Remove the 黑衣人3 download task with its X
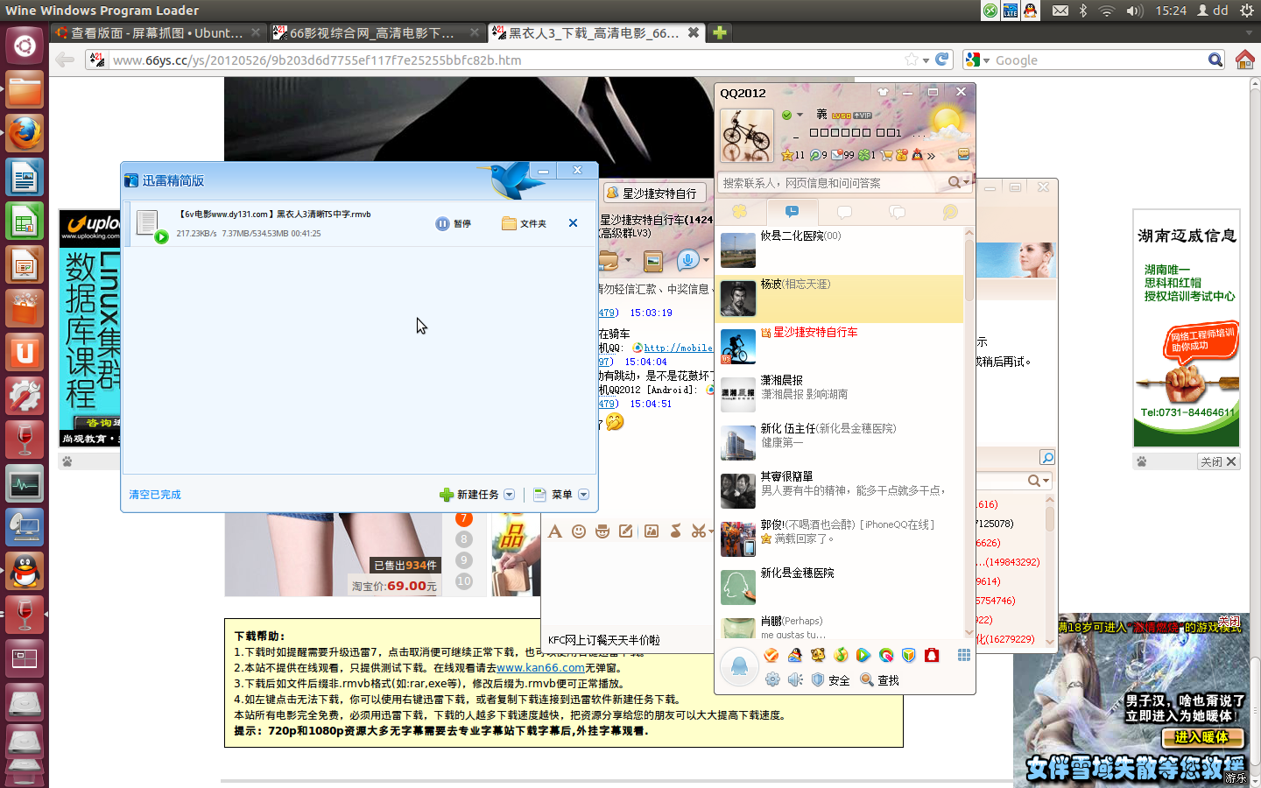The height and width of the screenshot is (788, 1261). (x=573, y=223)
